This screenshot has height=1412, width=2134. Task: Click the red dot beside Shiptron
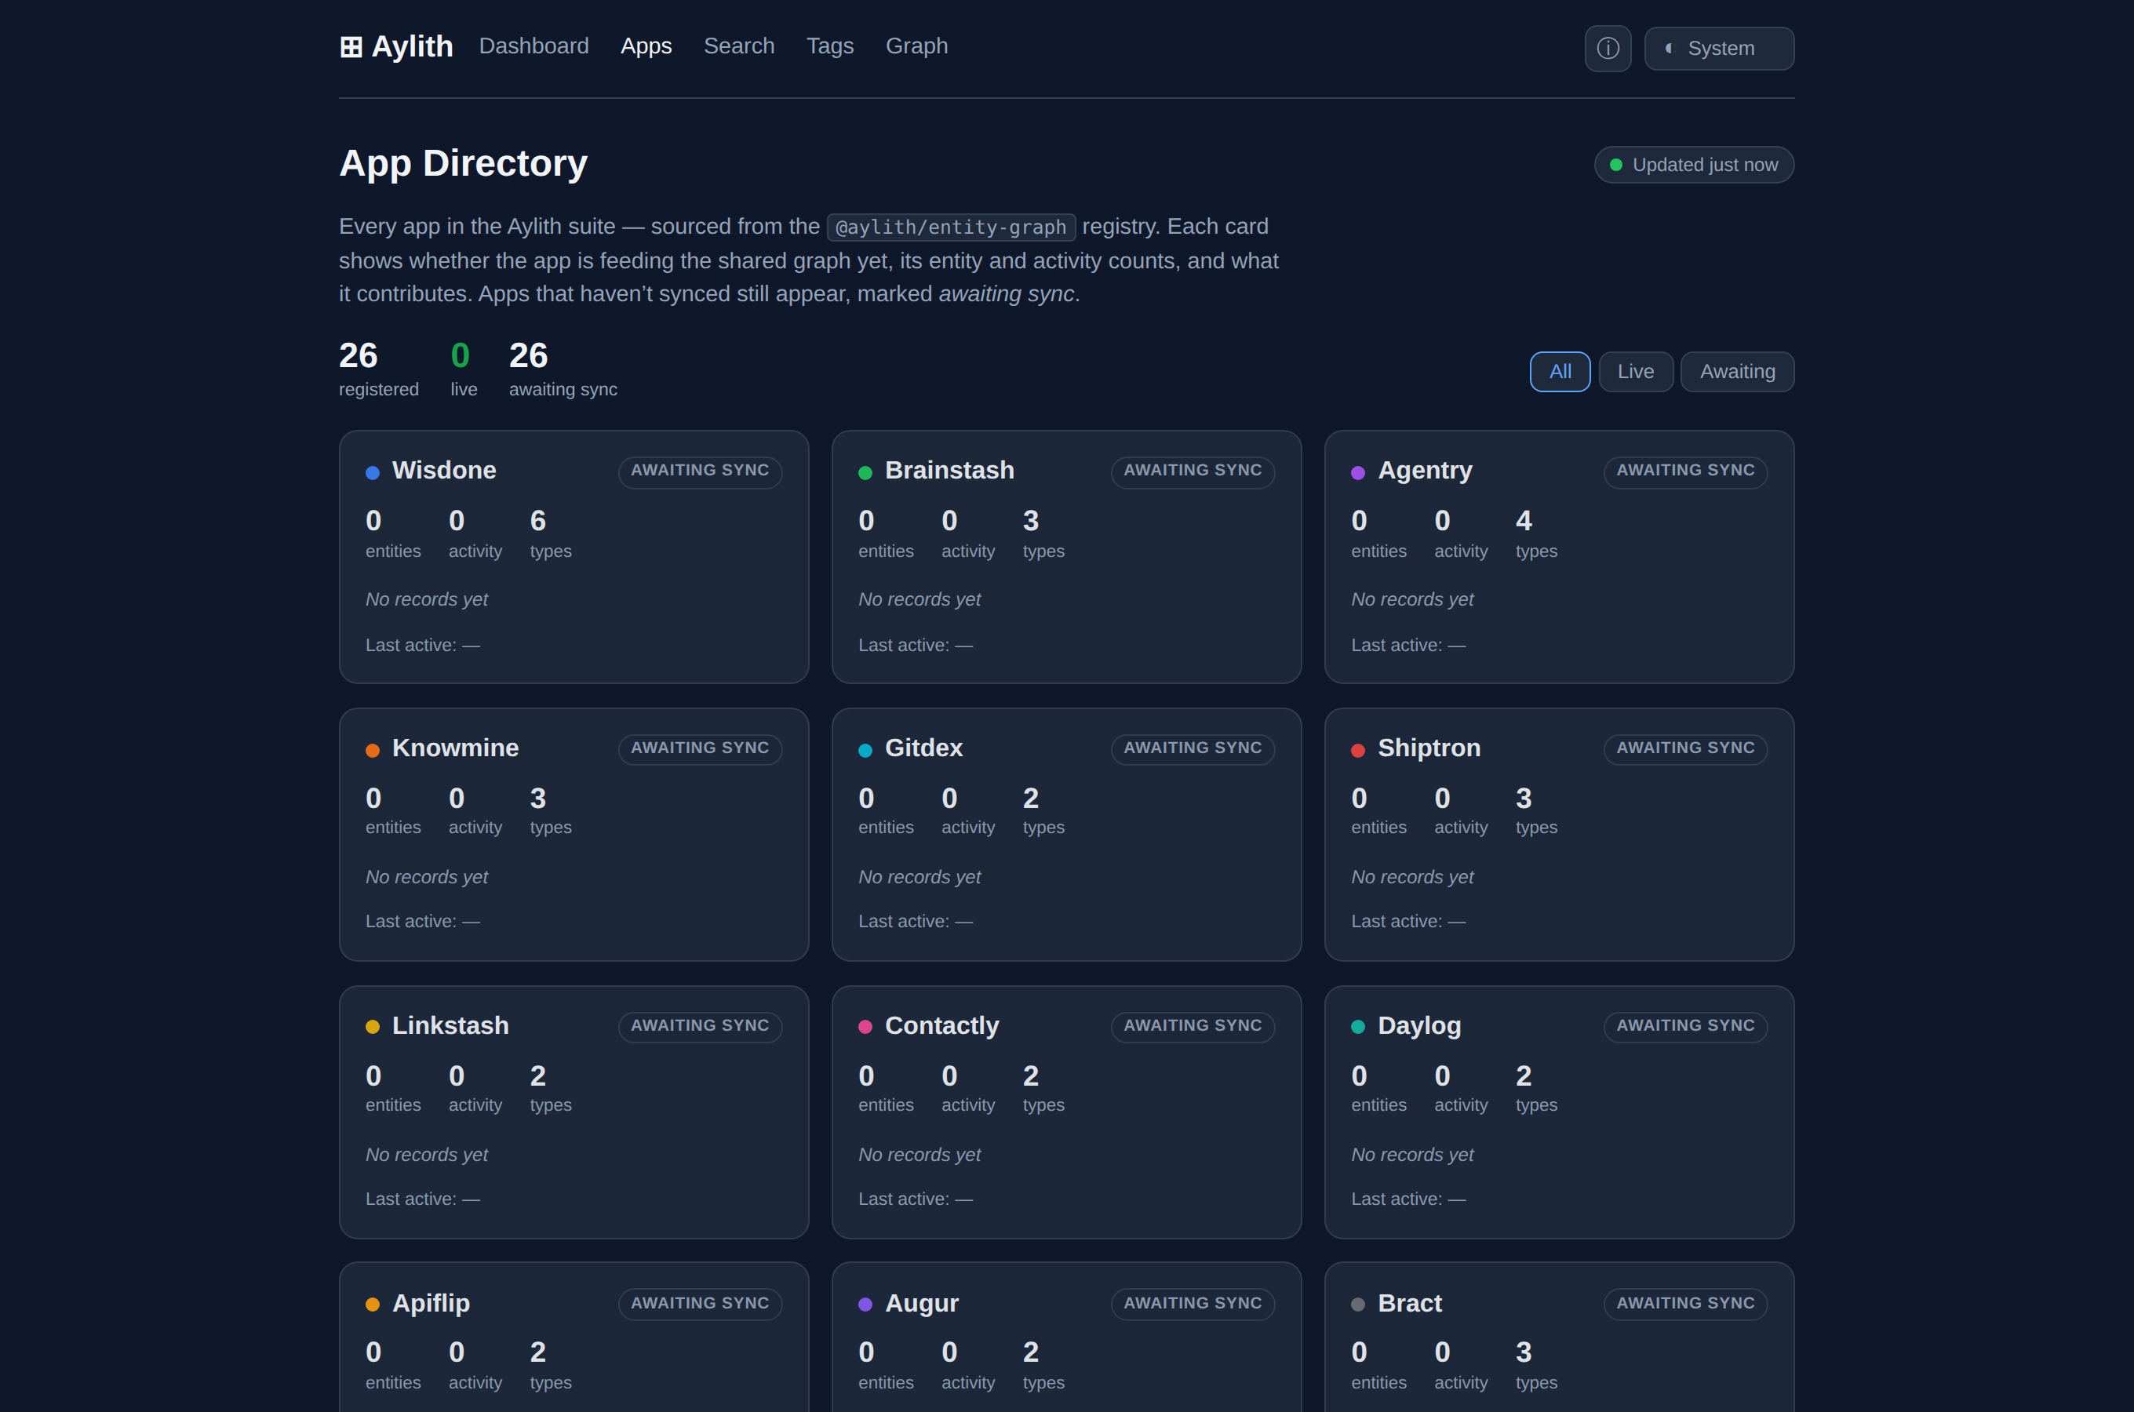coord(1357,750)
